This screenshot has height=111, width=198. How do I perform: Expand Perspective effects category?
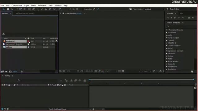click(166, 67)
